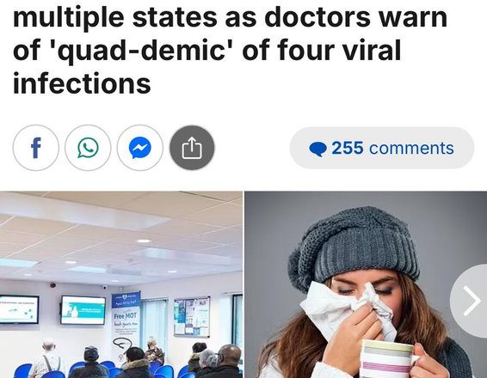
Task: Advance to the next gallery image
Action: click(x=472, y=301)
